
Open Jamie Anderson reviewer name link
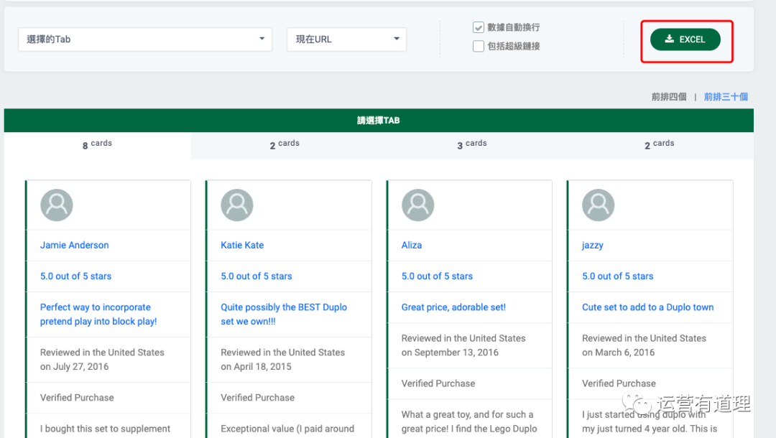tap(75, 245)
